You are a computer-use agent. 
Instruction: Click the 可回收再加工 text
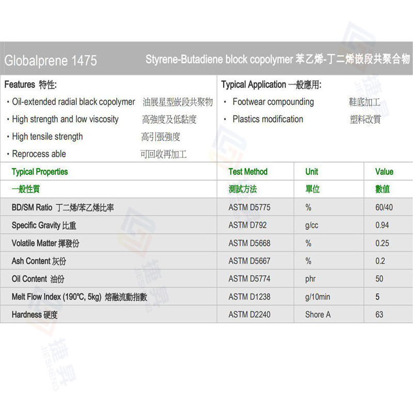tap(163, 154)
